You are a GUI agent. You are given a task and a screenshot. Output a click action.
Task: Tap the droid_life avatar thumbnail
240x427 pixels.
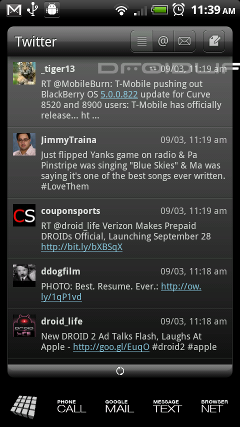click(x=24, y=325)
